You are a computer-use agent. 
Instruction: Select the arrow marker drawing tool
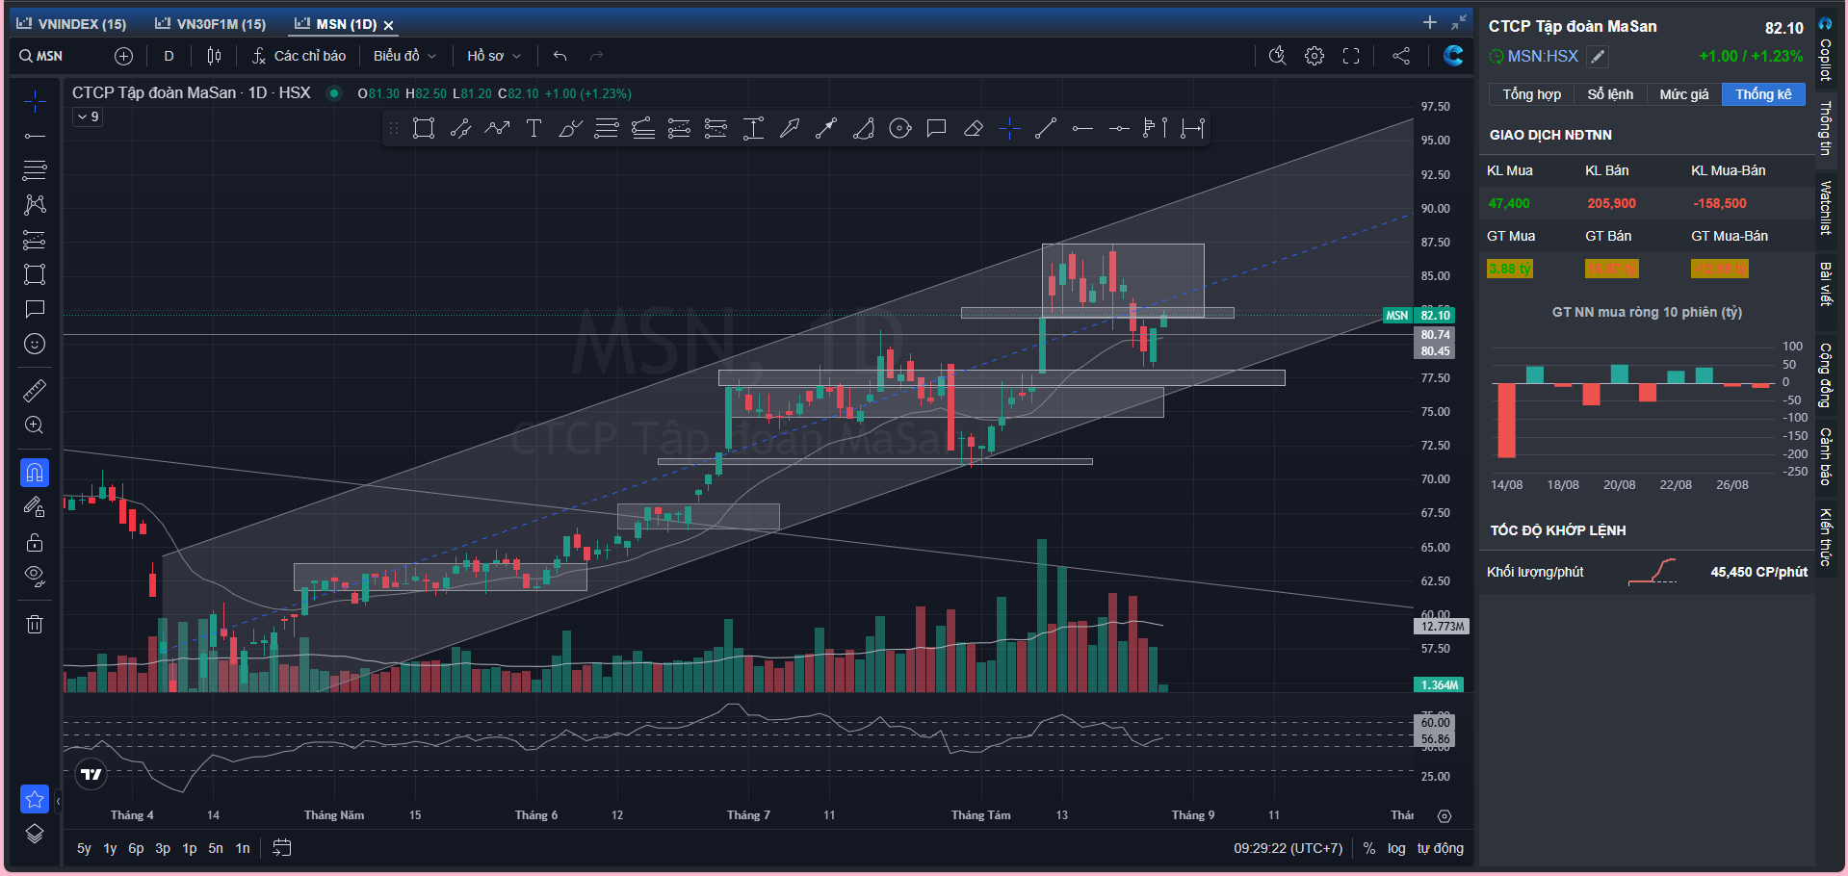(790, 128)
